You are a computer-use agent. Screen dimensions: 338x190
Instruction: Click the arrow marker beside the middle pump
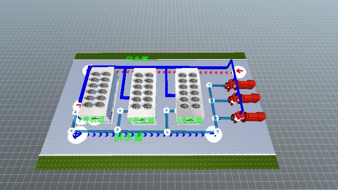(212, 100)
